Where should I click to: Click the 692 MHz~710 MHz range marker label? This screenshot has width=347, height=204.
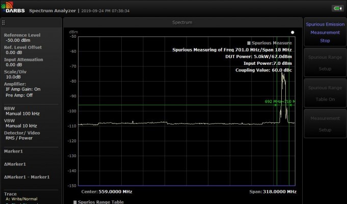280,101
